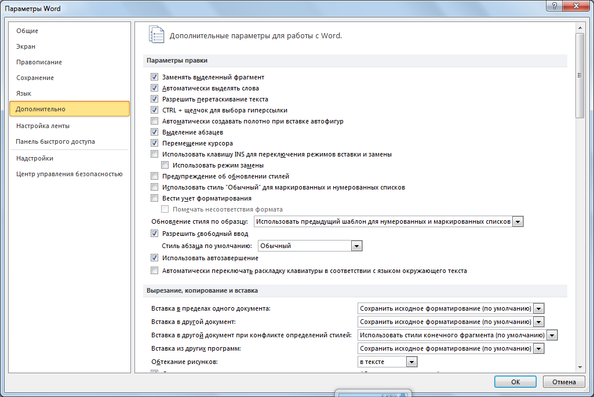The width and height of the screenshot is (594, 397).
Task: Click the Отмена button
Action: pyautogui.click(x=564, y=382)
